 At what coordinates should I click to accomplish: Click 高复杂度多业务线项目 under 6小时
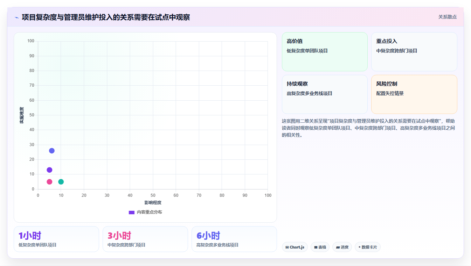click(217, 245)
